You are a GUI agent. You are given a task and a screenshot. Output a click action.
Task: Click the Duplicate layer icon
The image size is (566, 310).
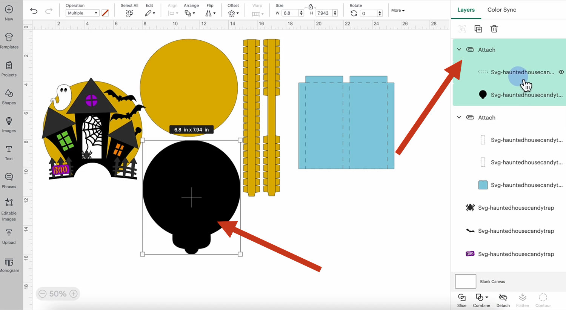click(x=478, y=29)
